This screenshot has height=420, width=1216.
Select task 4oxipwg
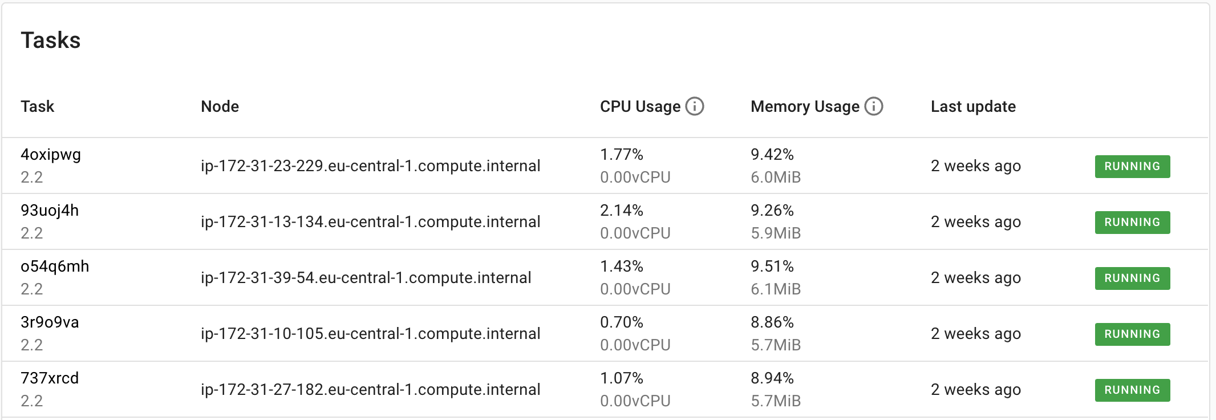[x=51, y=155]
